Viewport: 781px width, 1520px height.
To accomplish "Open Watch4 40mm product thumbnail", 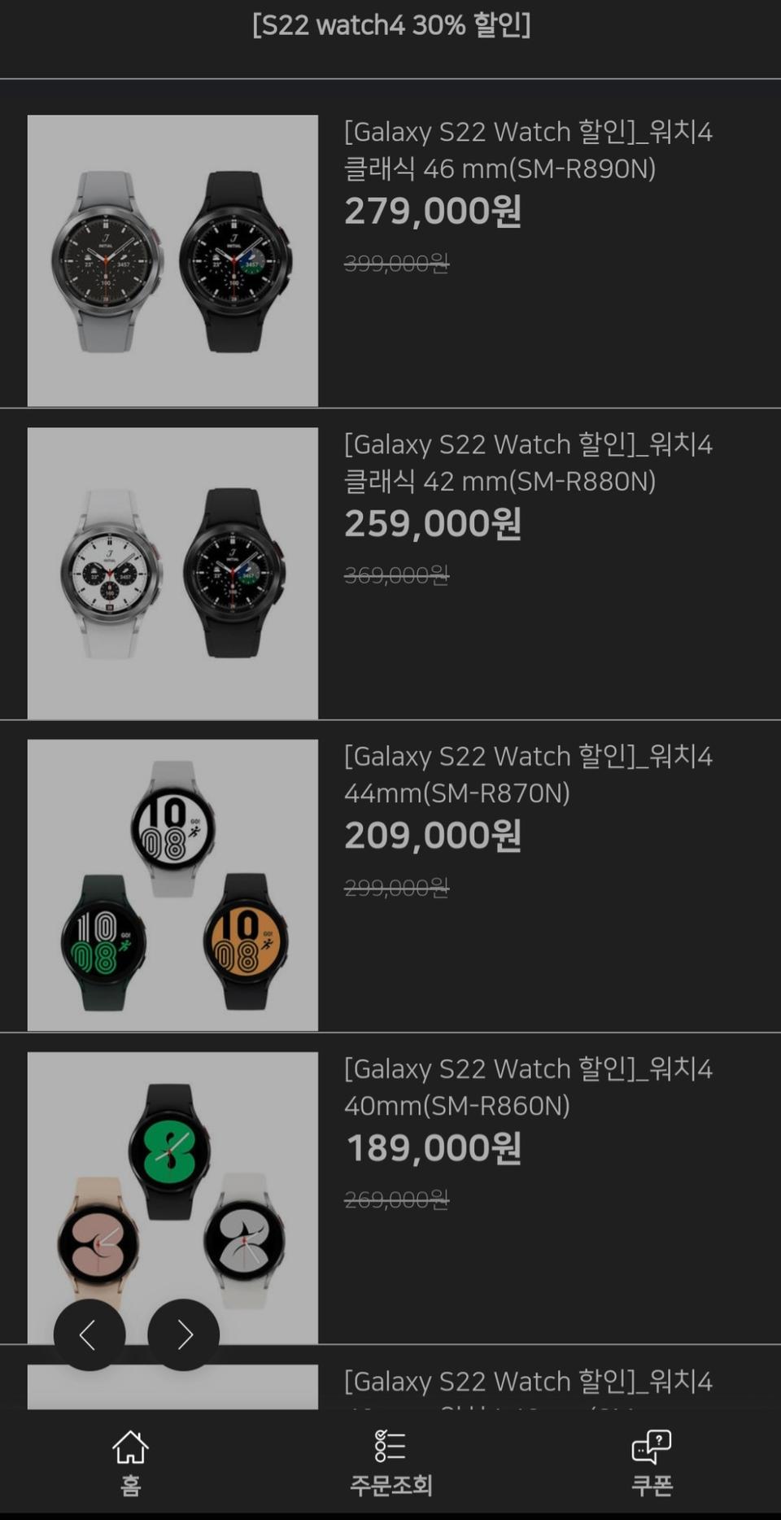I will click(x=172, y=1198).
